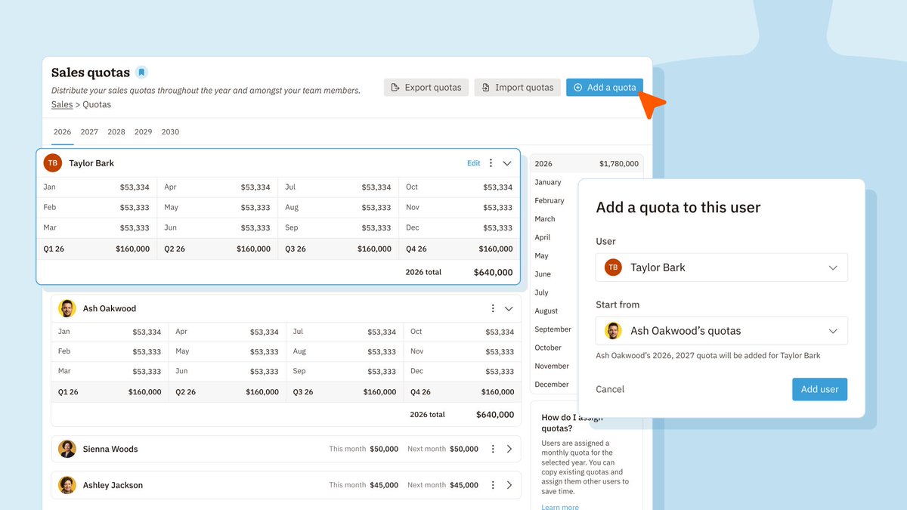Click Taylor Bark's Q1 26 quarter cell
The height and width of the screenshot is (510, 907).
pos(97,249)
